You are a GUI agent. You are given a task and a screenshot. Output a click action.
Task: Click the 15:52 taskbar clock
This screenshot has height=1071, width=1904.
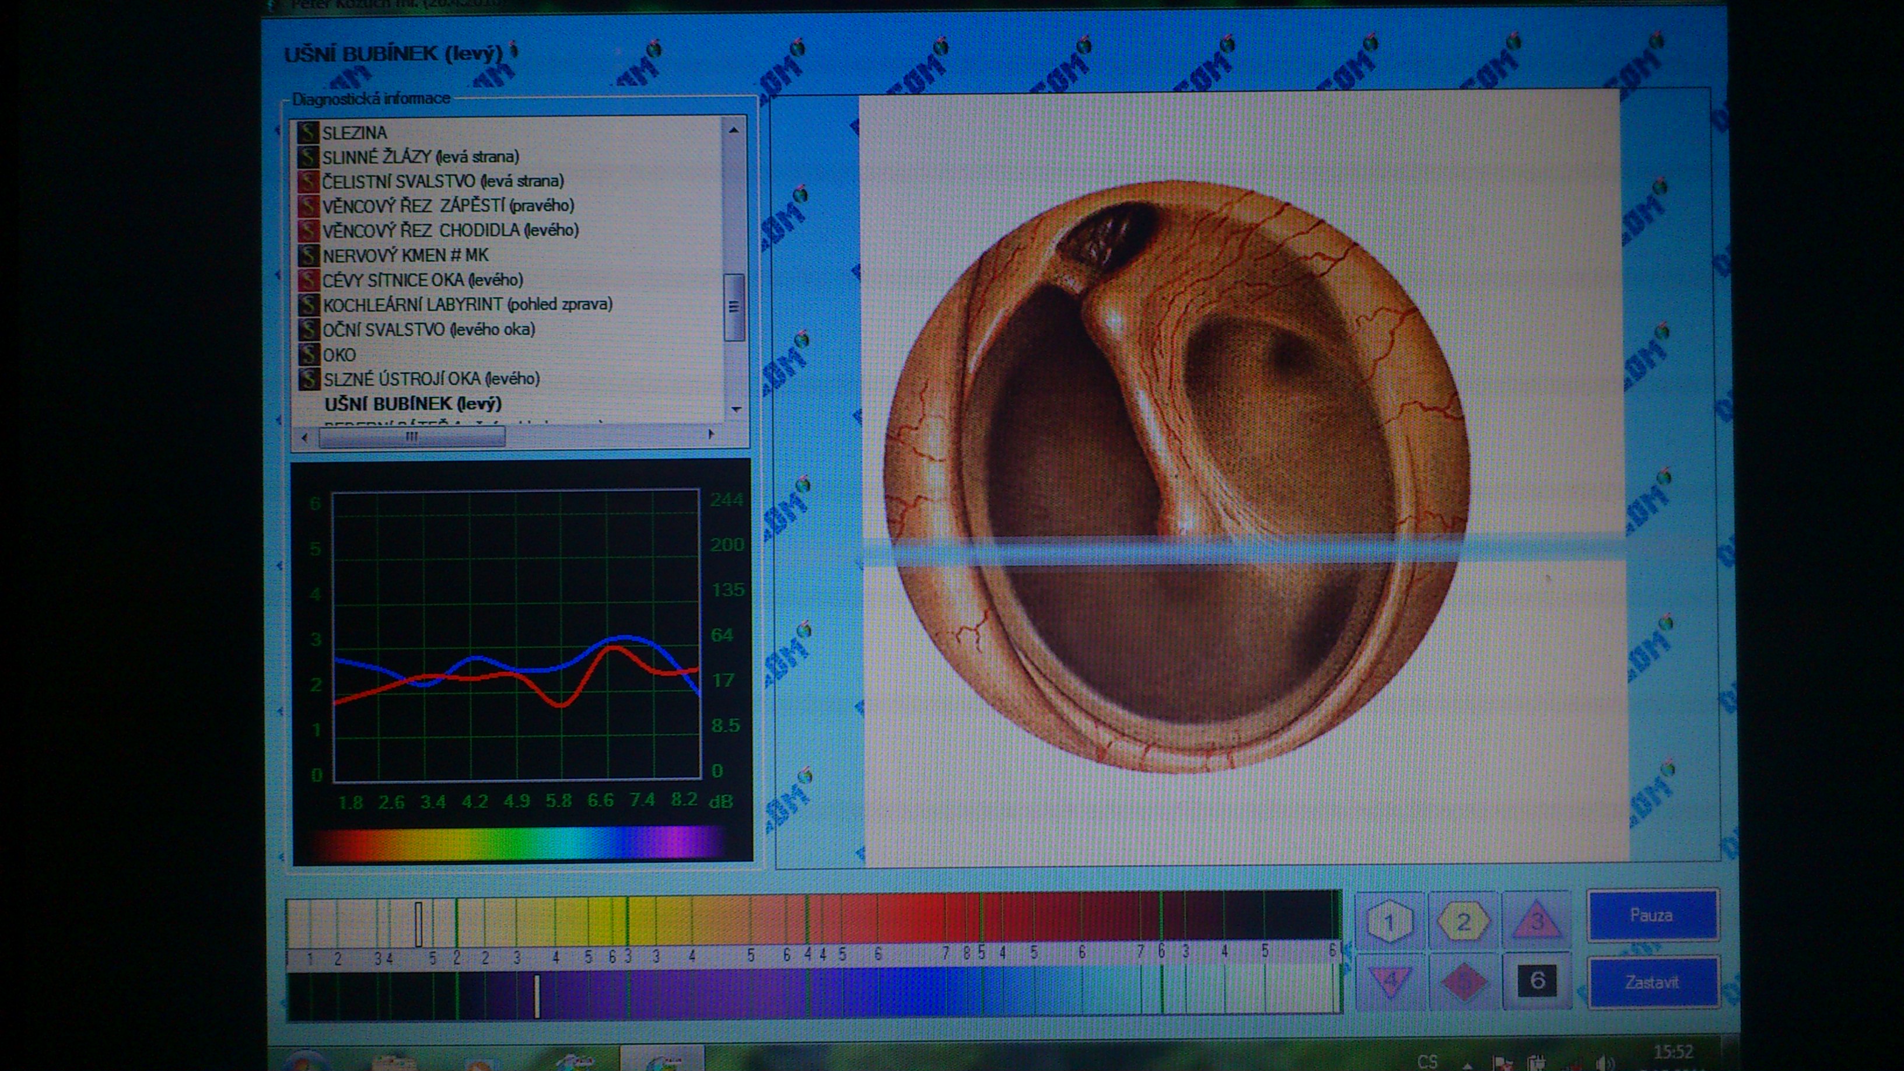(1674, 1052)
